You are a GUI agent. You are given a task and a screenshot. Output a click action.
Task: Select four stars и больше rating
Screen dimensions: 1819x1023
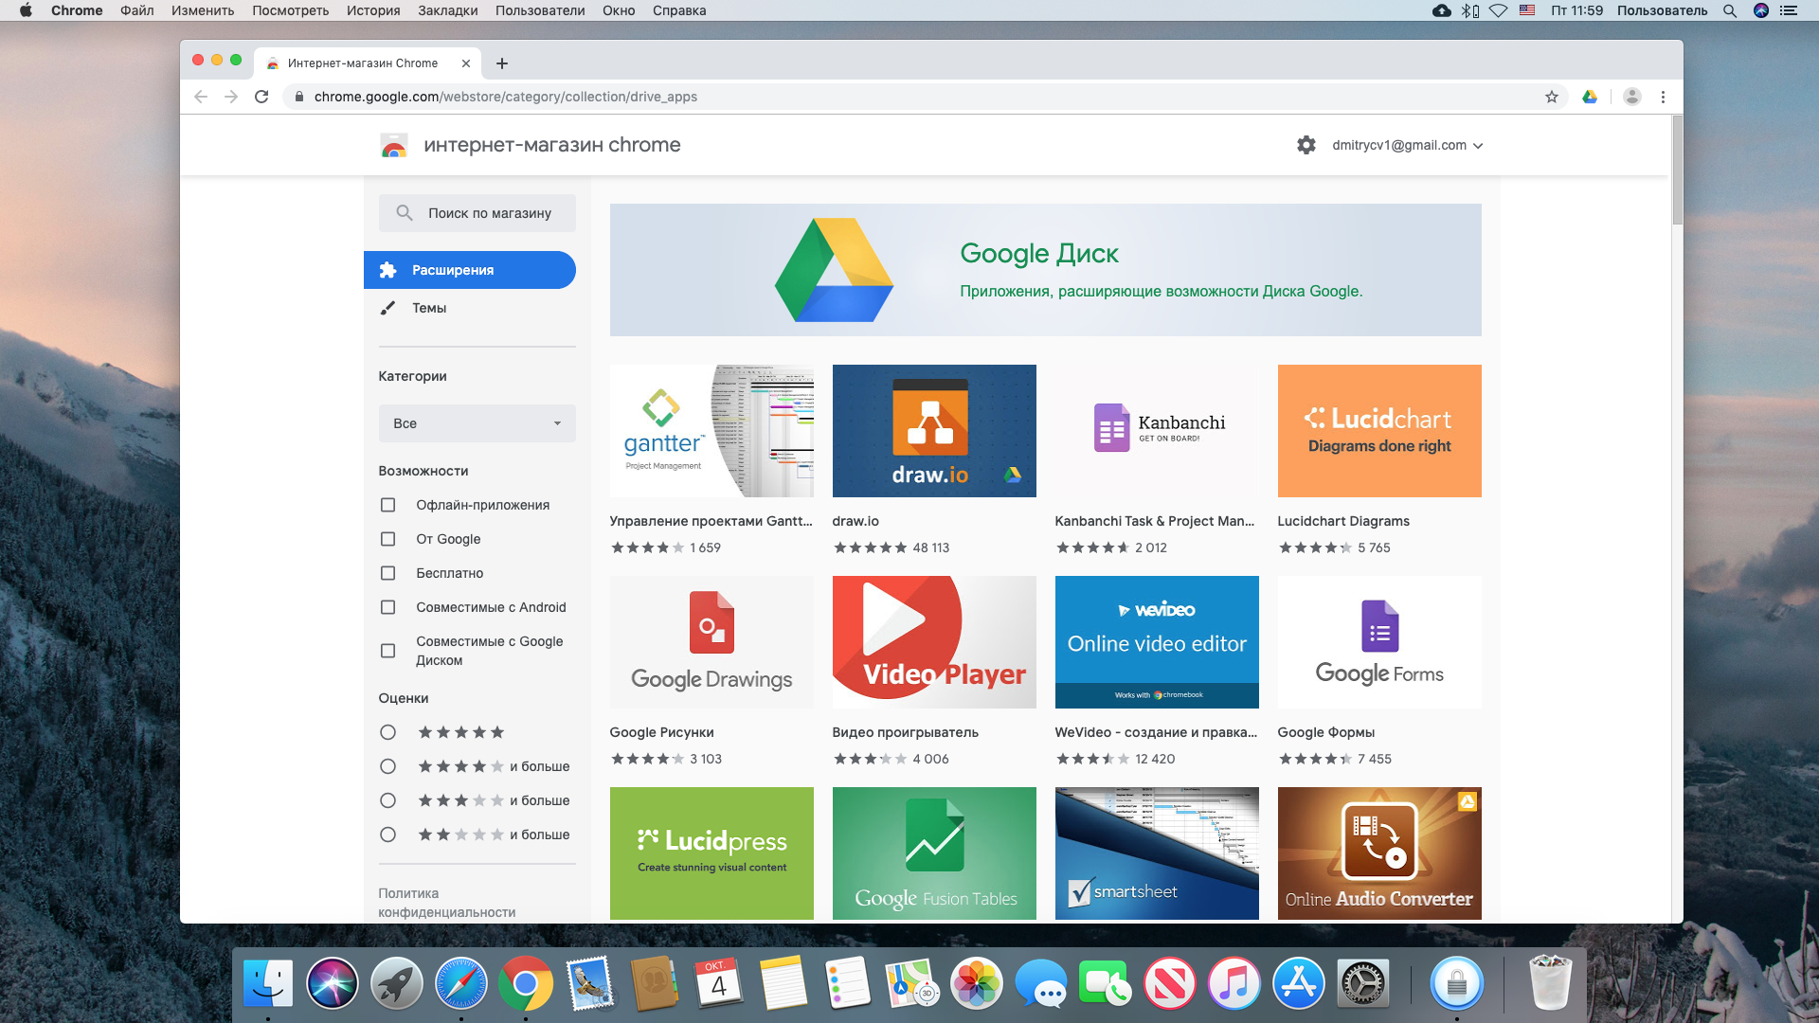point(387,766)
